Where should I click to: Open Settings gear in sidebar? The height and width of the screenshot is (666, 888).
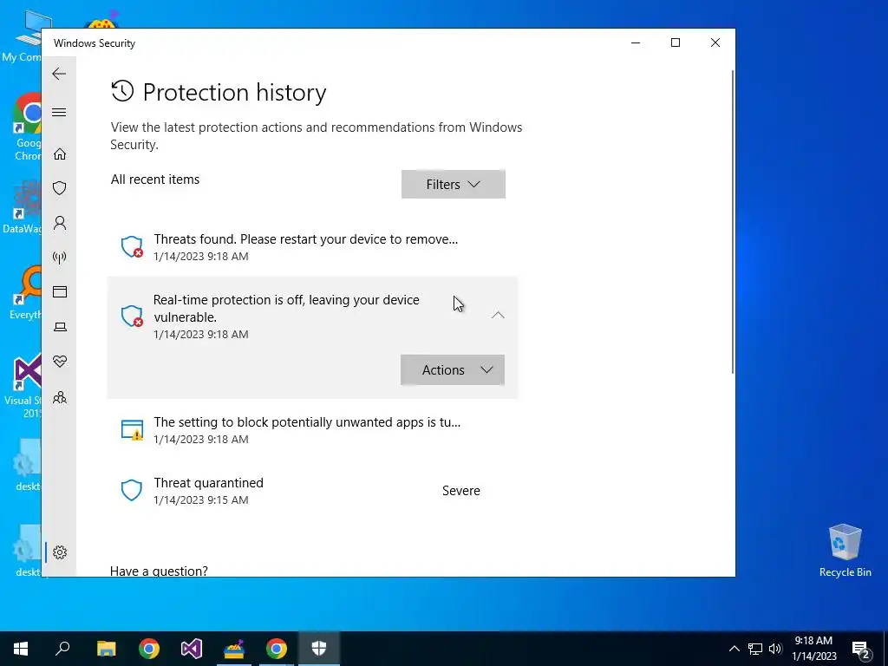point(60,552)
